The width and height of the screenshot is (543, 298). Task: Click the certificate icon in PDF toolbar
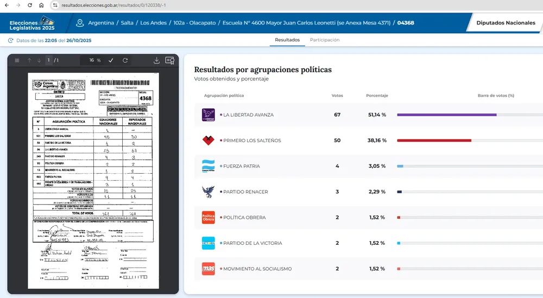click(x=169, y=60)
